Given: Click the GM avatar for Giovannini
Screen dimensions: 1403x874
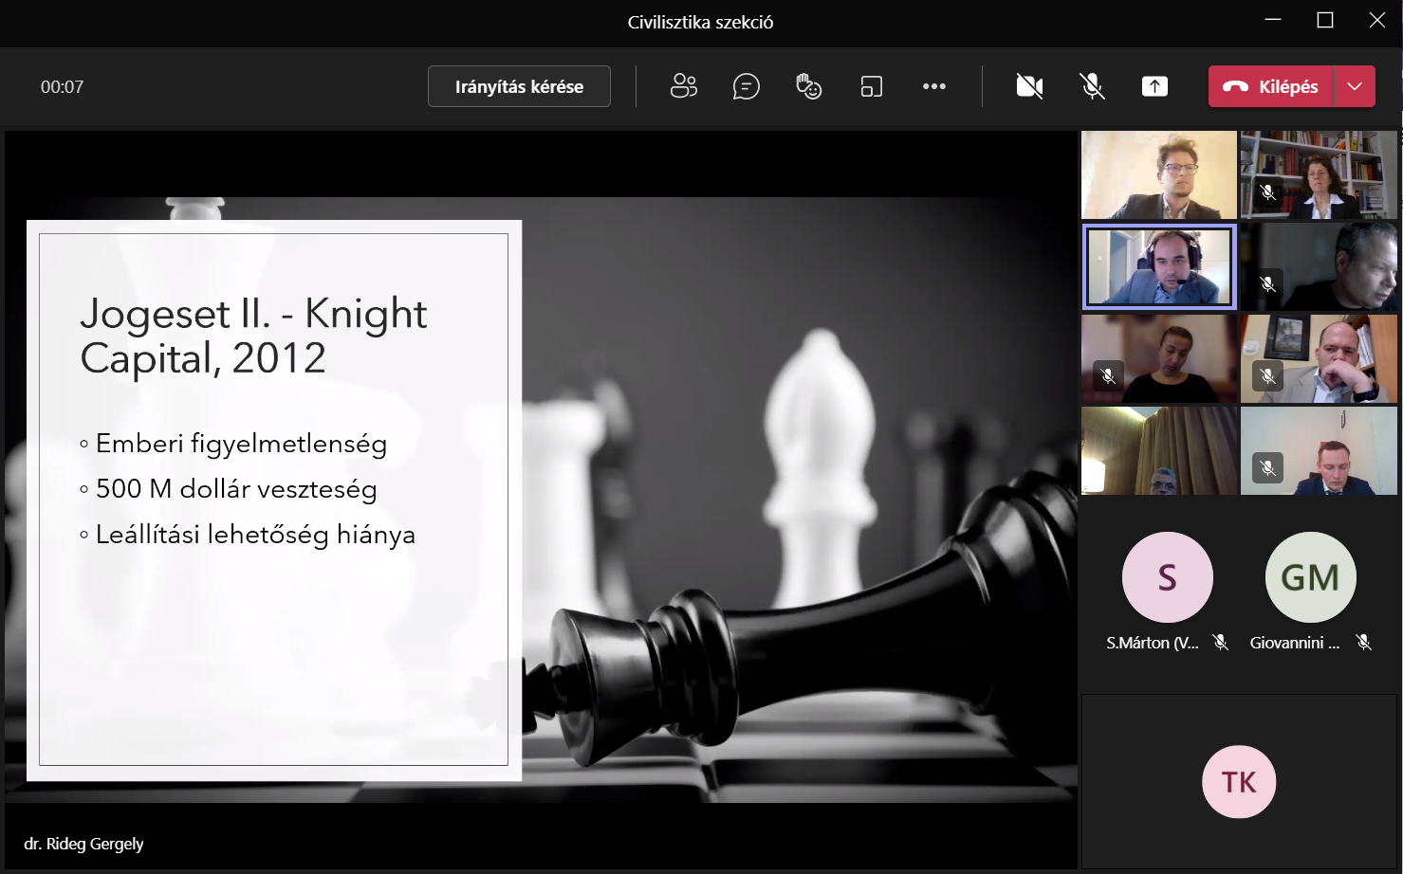Looking at the screenshot, I should tap(1310, 577).
